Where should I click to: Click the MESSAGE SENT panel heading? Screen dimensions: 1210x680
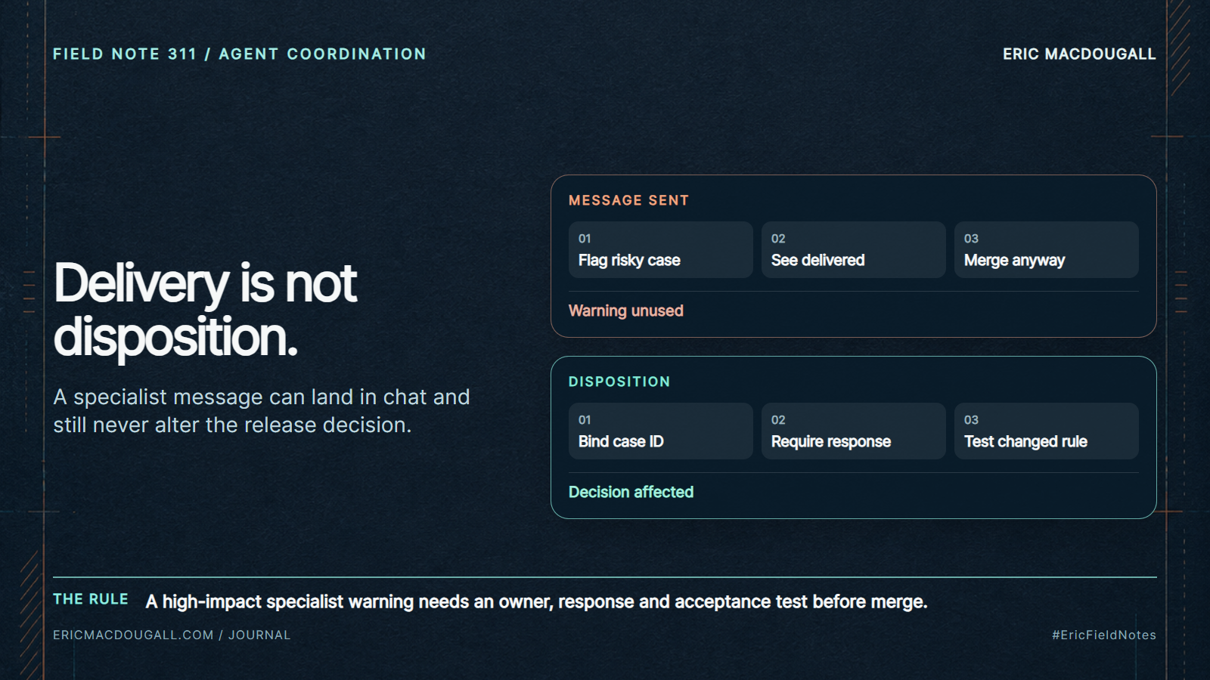[x=628, y=200]
